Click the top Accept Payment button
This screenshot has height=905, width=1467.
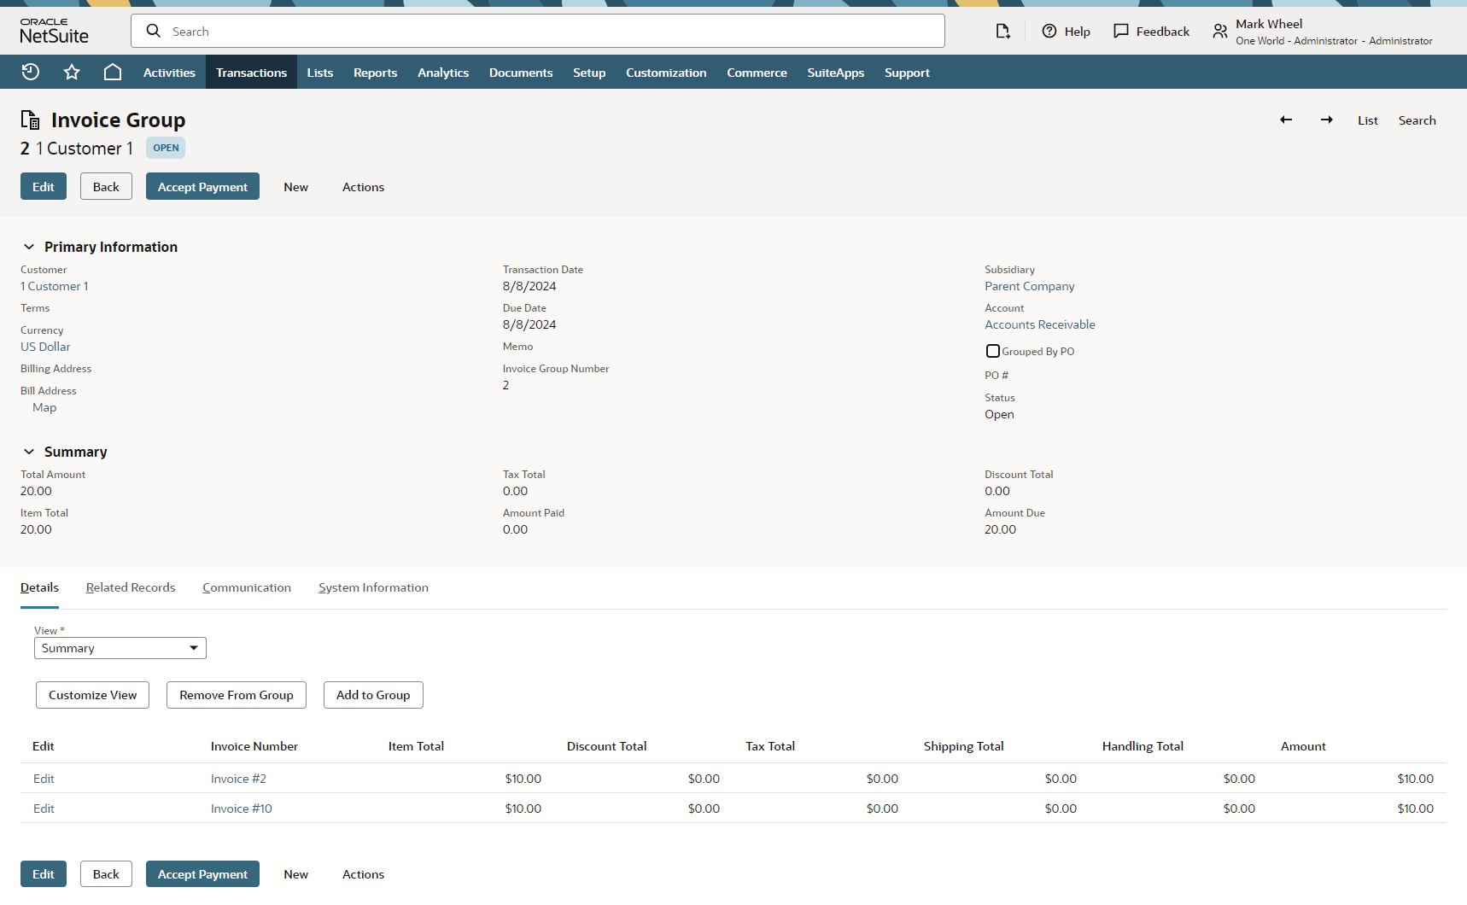pyautogui.click(x=202, y=187)
